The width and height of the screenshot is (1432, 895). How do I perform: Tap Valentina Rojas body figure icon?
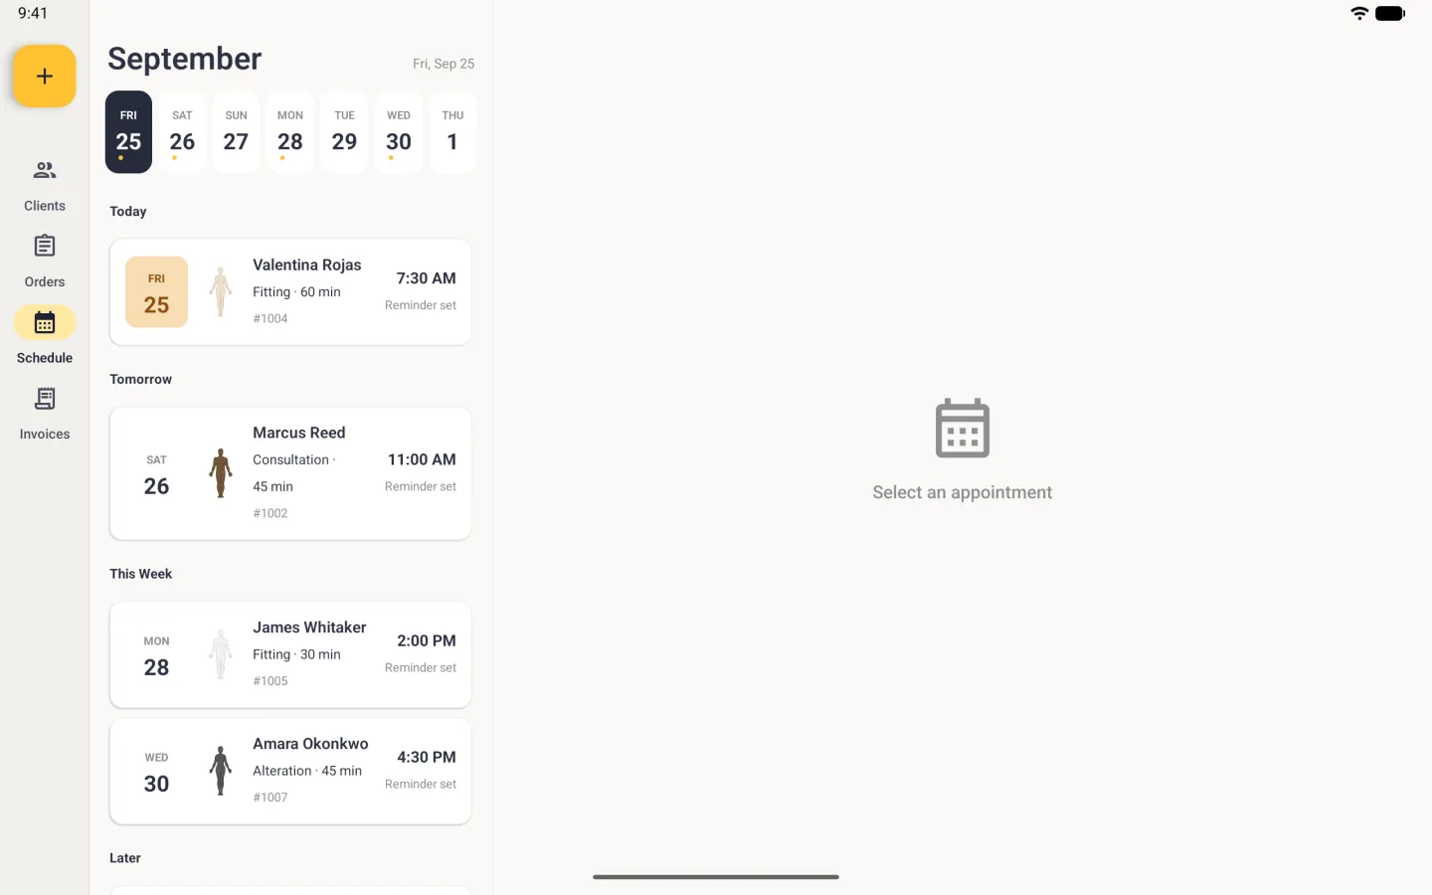221,292
